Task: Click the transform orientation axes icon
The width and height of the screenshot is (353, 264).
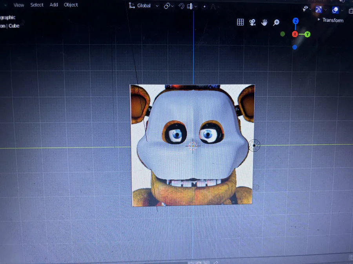Action: pos(131,5)
